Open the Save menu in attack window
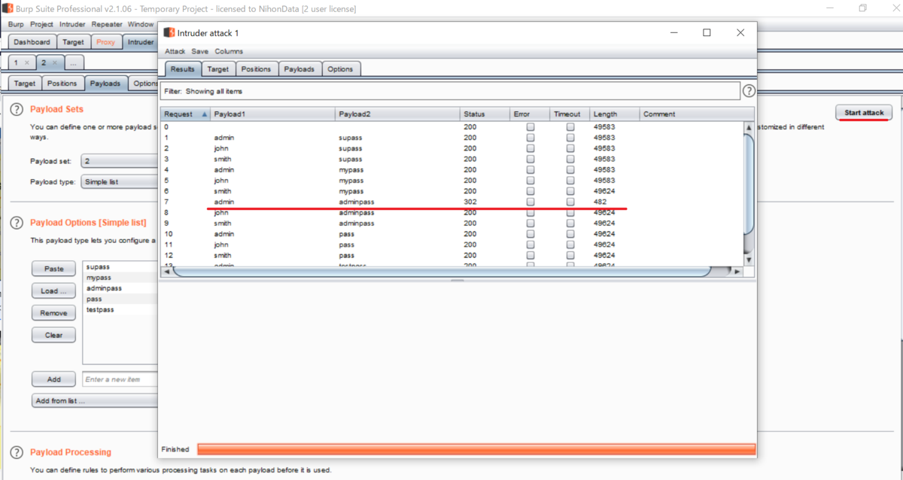The height and width of the screenshot is (480, 903). (x=199, y=51)
